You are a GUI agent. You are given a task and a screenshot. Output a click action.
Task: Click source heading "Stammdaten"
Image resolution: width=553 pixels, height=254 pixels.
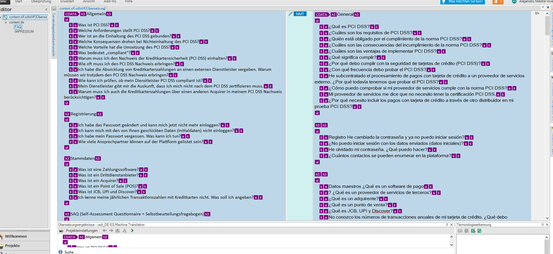(82, 158)
